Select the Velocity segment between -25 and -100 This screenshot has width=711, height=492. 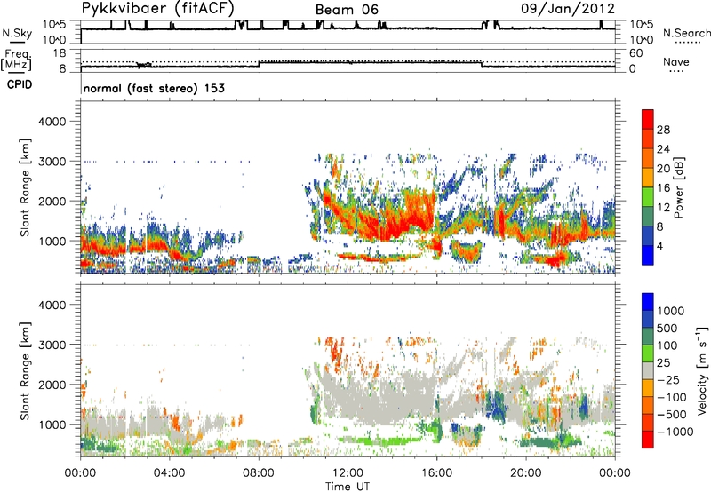648,388
